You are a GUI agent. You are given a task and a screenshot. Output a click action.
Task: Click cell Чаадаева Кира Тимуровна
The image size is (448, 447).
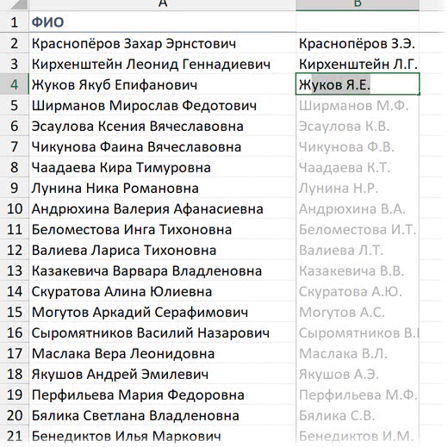[x=162, y=167]
